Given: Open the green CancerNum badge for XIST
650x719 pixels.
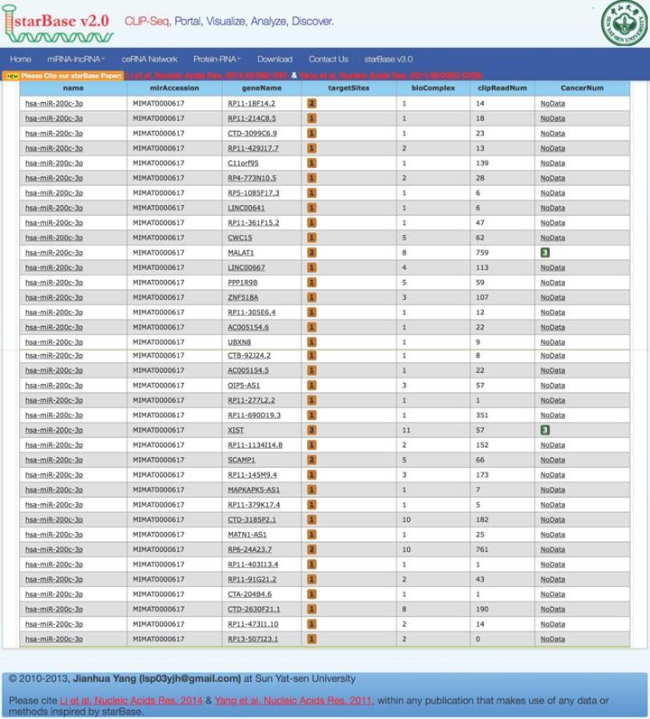Looking at the screenshot, I should (544, 430).
